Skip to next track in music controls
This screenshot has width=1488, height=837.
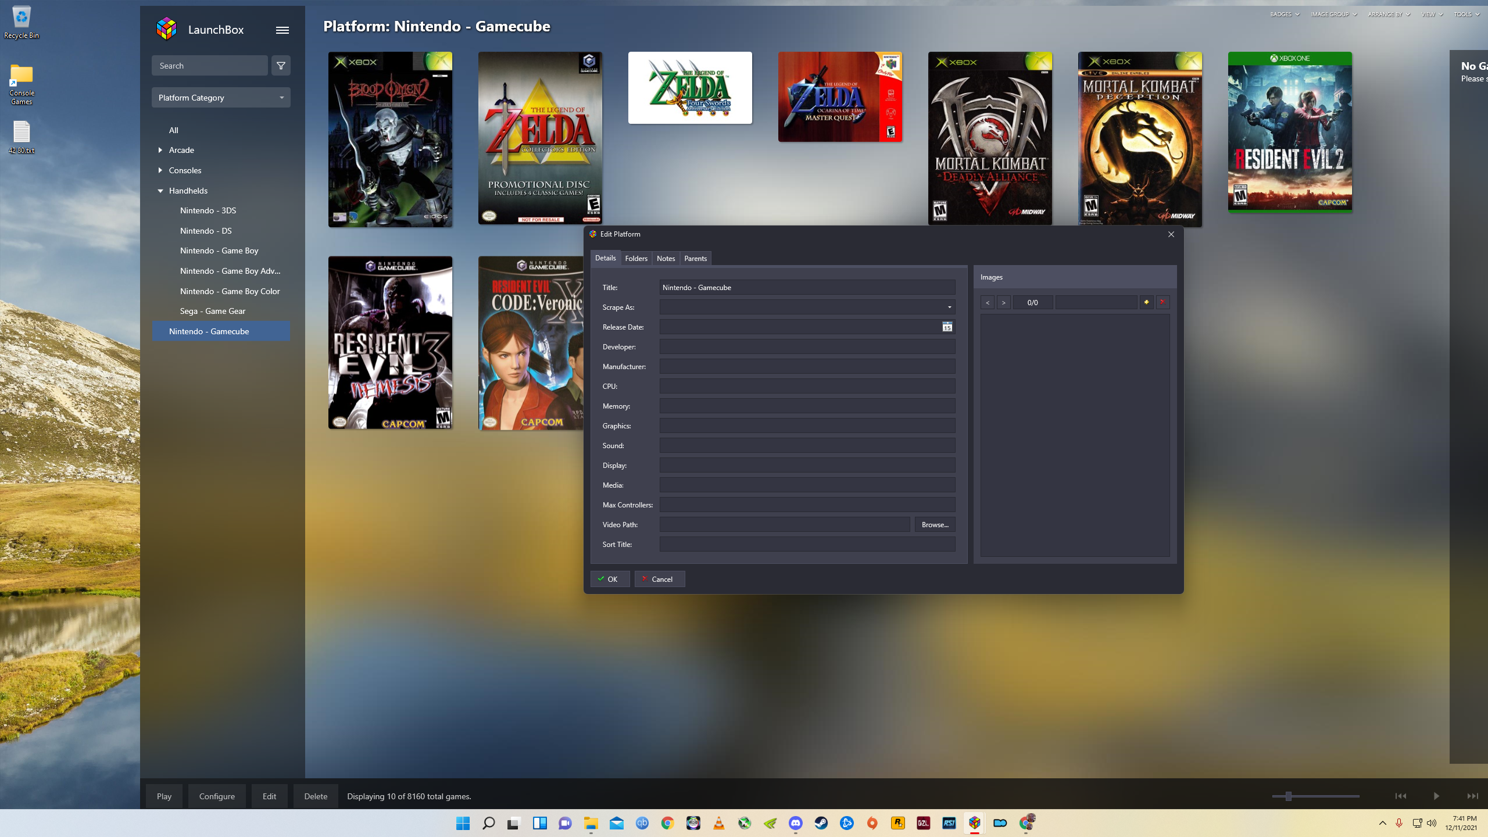pos(1472,796)
